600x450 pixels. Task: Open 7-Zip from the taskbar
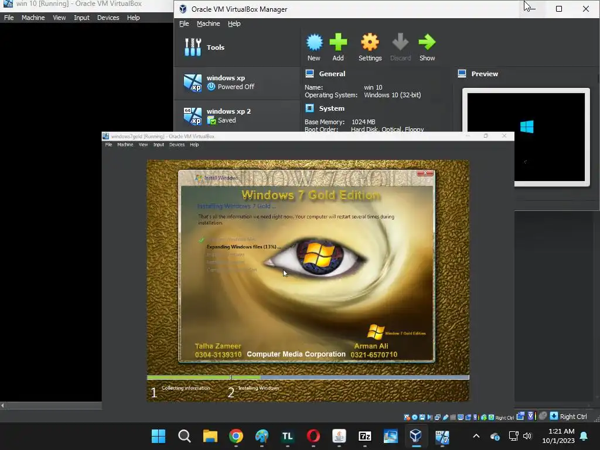[364, 436]
